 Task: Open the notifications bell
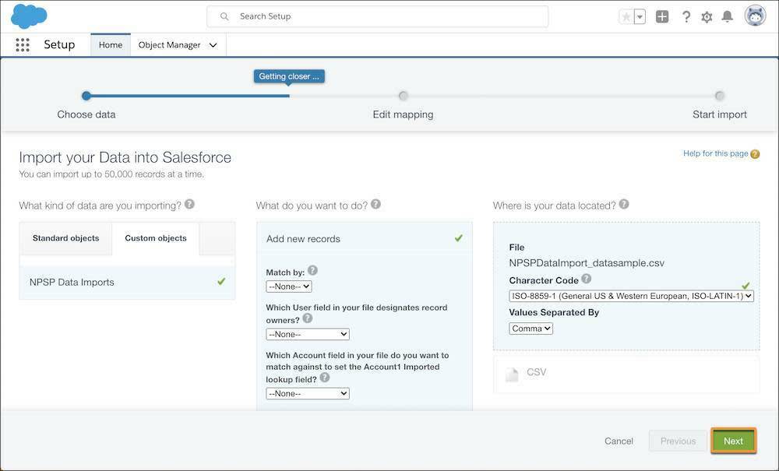(728, 17)
